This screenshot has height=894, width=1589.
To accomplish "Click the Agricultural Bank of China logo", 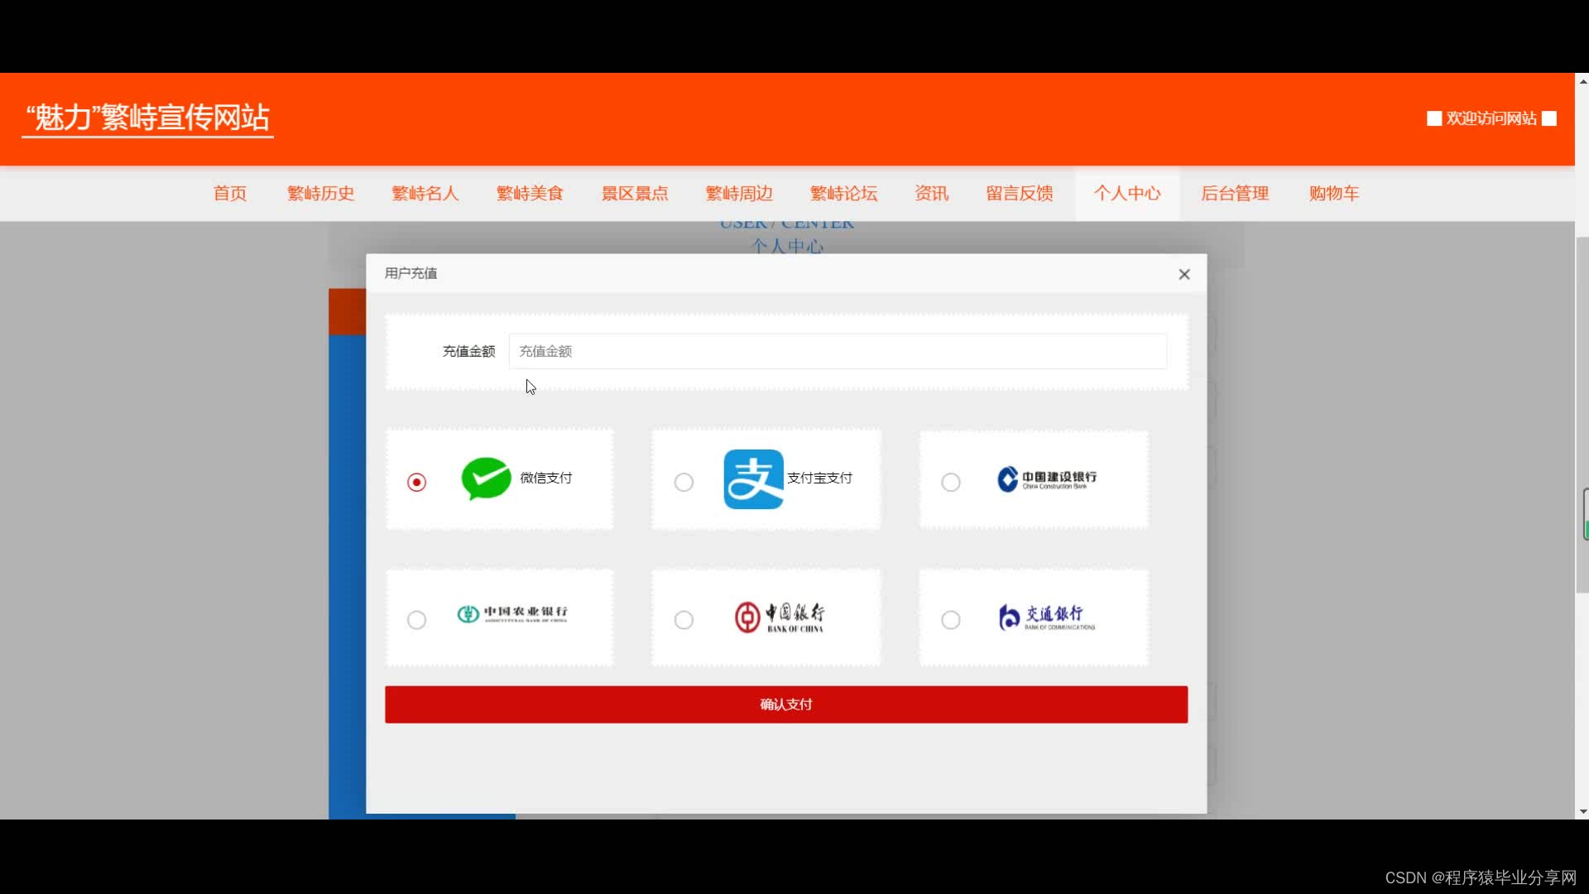I will pyautogui.click(x=512, y=614).
